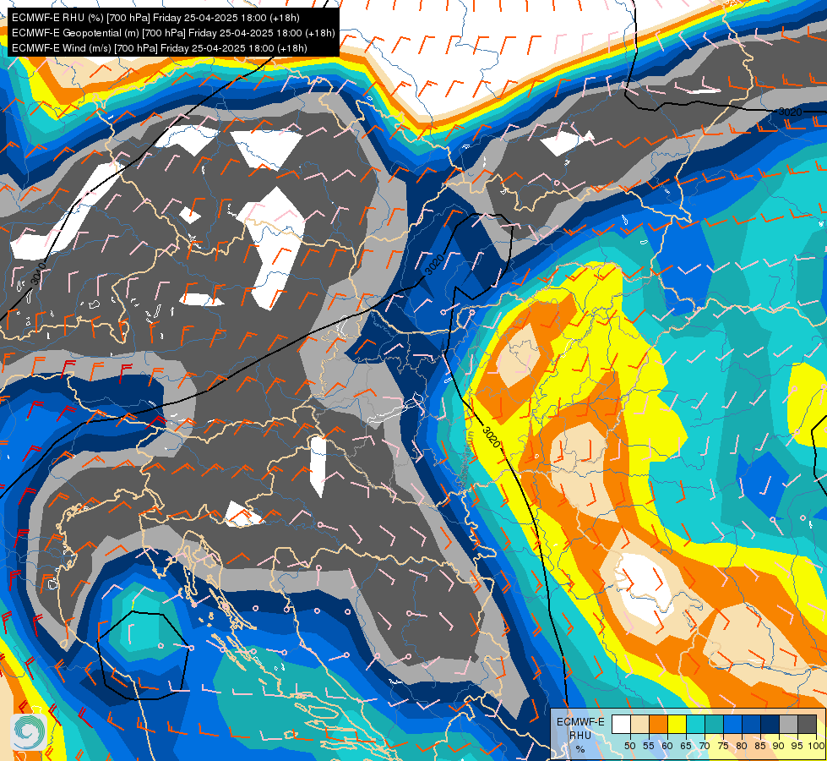
Task: Click the legend tick label '85'
Action: click(x=760, y=746)
